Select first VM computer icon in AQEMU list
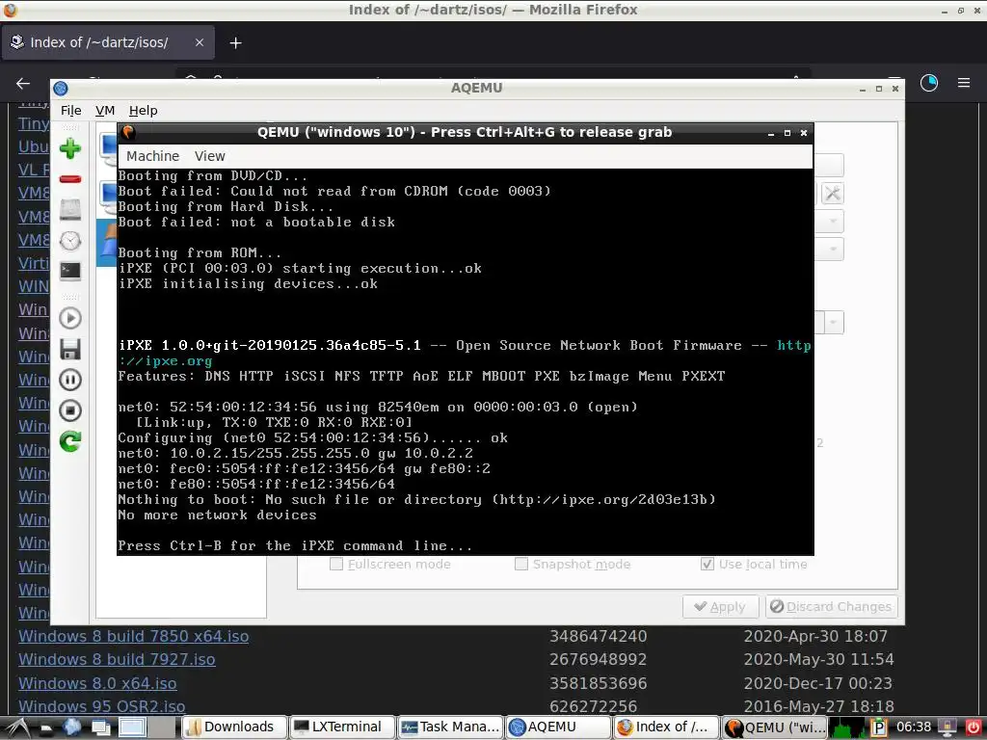Viewport: 987px width, 740px height. 108,149
